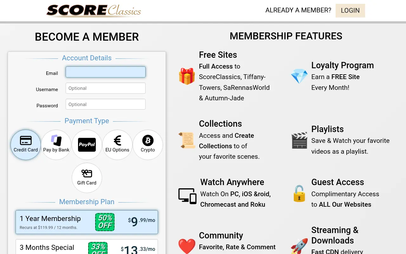Viewport: 406px width, 254px height.
Task: Select PayPal as payment method
Action: [87, 145]
